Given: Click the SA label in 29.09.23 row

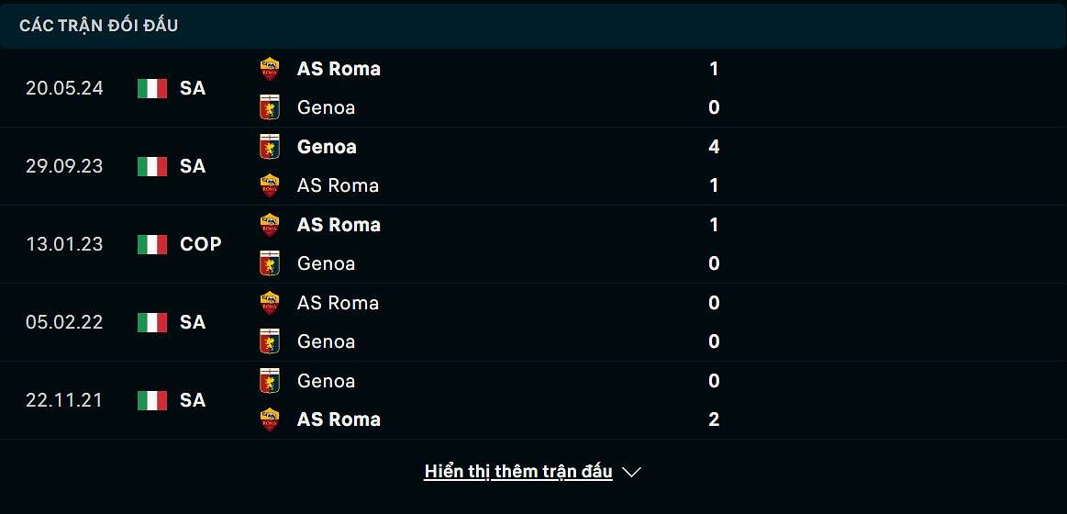Looking at the screenshot, I should 193,166.
